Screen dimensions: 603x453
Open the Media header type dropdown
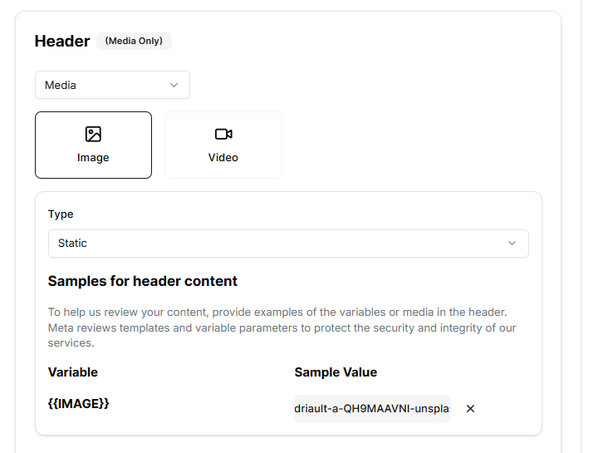(x=112, y=85)
